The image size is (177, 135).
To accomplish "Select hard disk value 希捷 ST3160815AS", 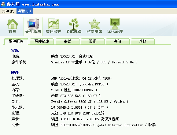I will pos(76,96).
